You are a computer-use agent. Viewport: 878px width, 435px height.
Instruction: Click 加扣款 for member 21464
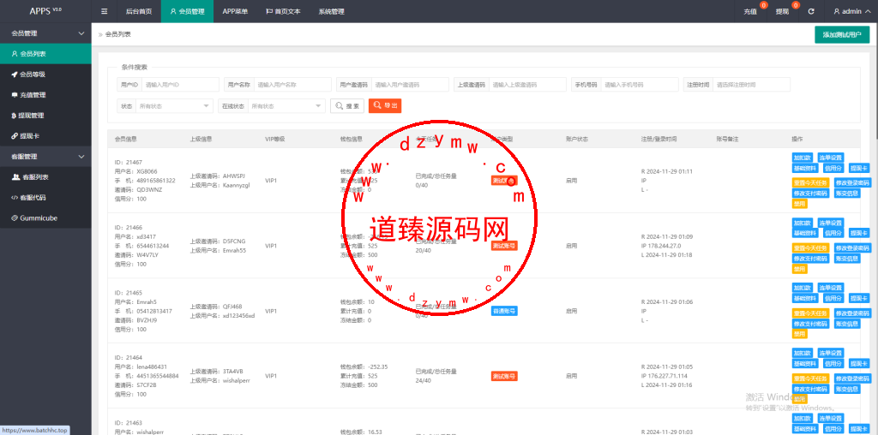click(x=802, y=353)
